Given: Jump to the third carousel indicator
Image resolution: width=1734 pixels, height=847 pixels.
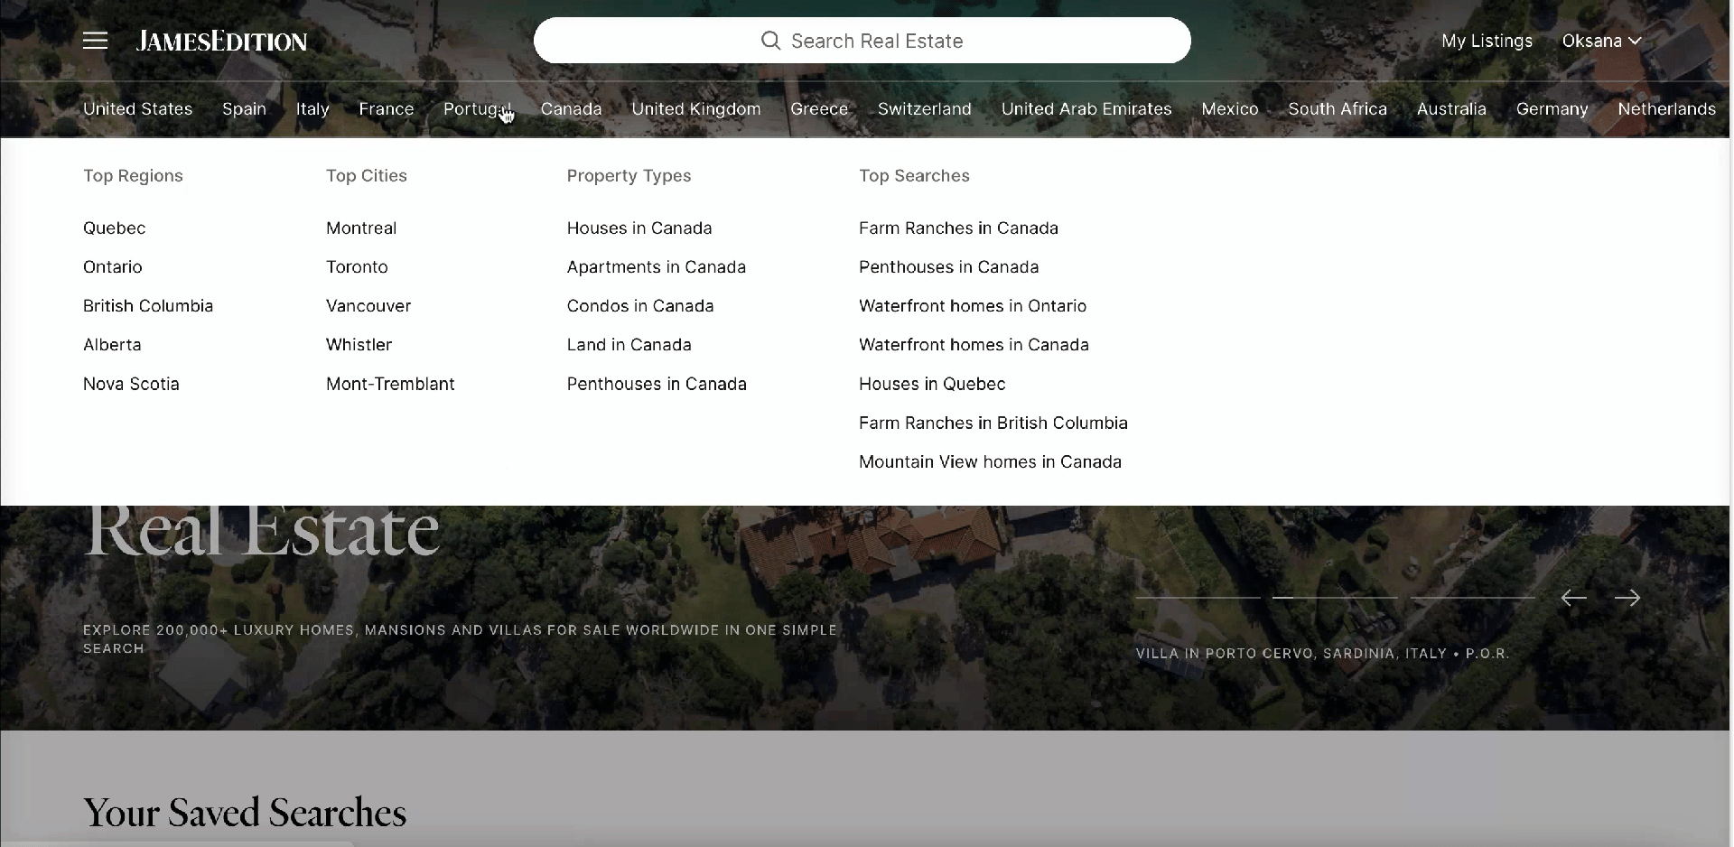Looking at the screenshot, I should (x=1472, y=598).
